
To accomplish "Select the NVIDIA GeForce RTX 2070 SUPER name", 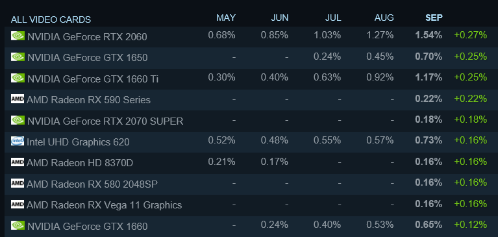I will (105, 121).
